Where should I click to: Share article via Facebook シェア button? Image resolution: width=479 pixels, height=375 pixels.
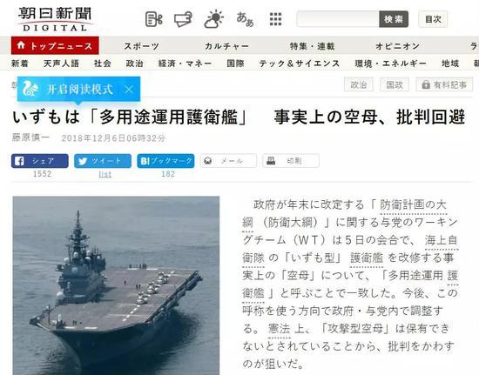40,161
